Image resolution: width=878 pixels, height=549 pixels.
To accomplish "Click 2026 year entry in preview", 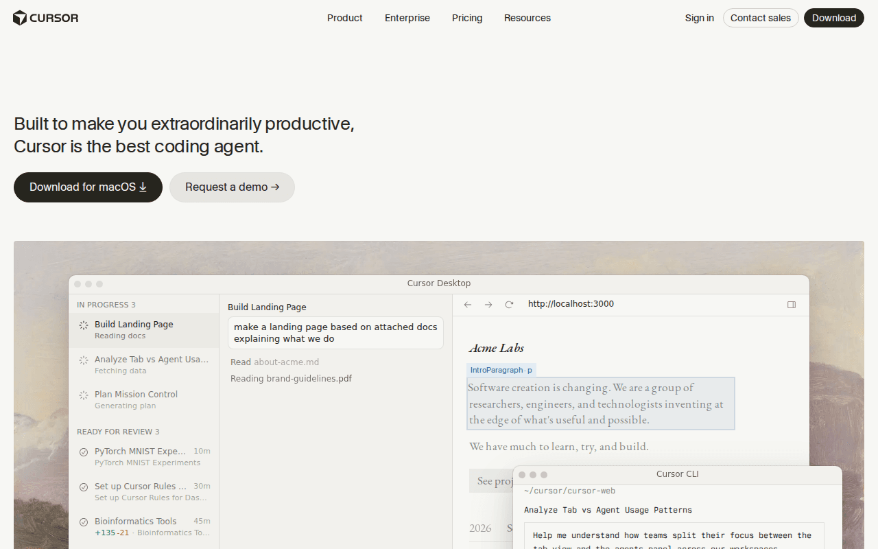I will [x=480, y=528].
